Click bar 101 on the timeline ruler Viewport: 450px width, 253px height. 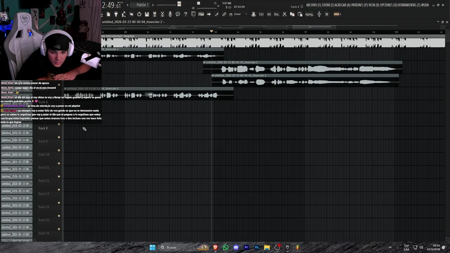(x=396, y=32)
